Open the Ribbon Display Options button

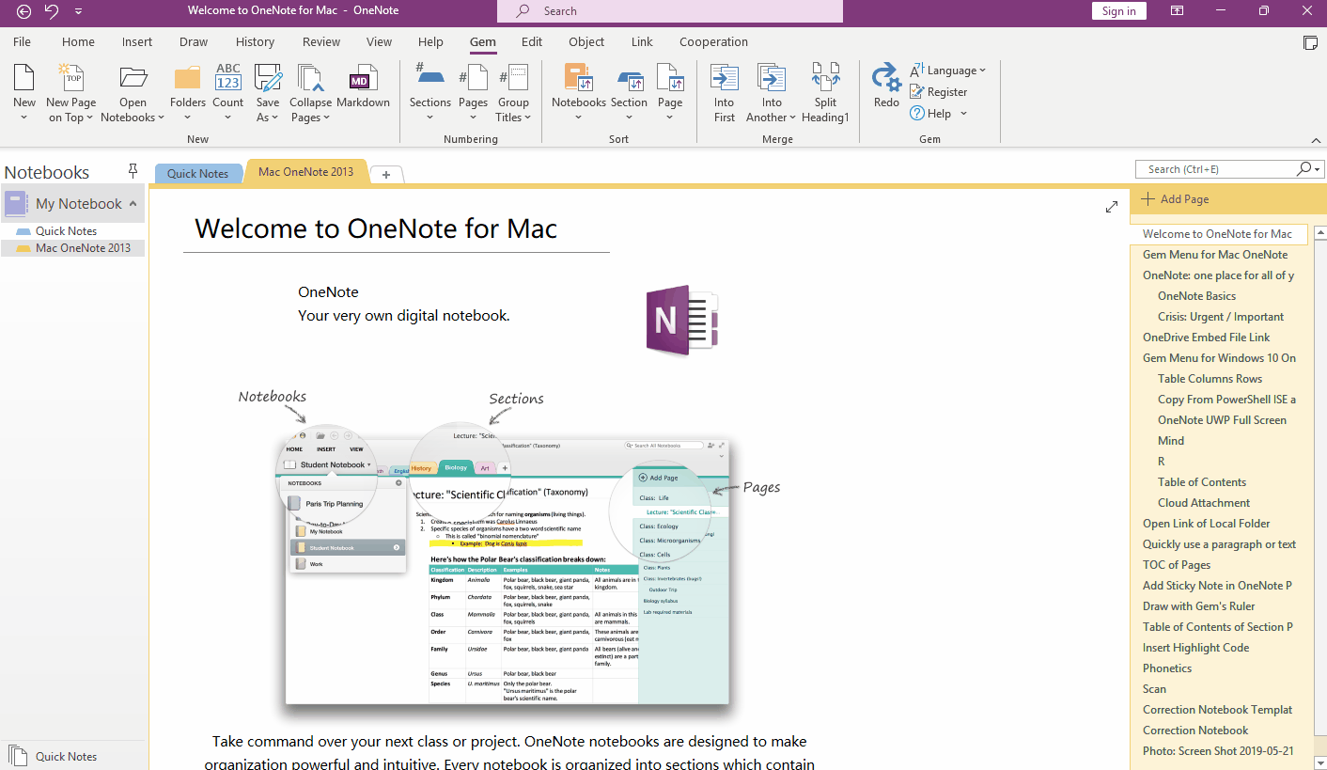1177,11
